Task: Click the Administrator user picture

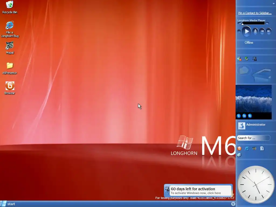Action: coord(242,126)
